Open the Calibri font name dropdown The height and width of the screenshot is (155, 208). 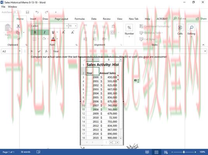tap(67, 26)
